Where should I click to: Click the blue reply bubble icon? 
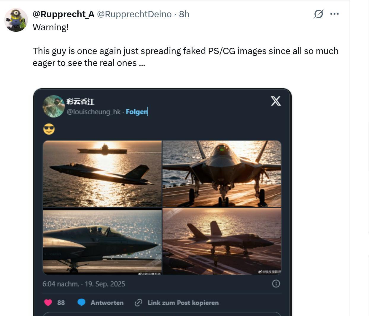pyautogui.click(x=81, y=303)
